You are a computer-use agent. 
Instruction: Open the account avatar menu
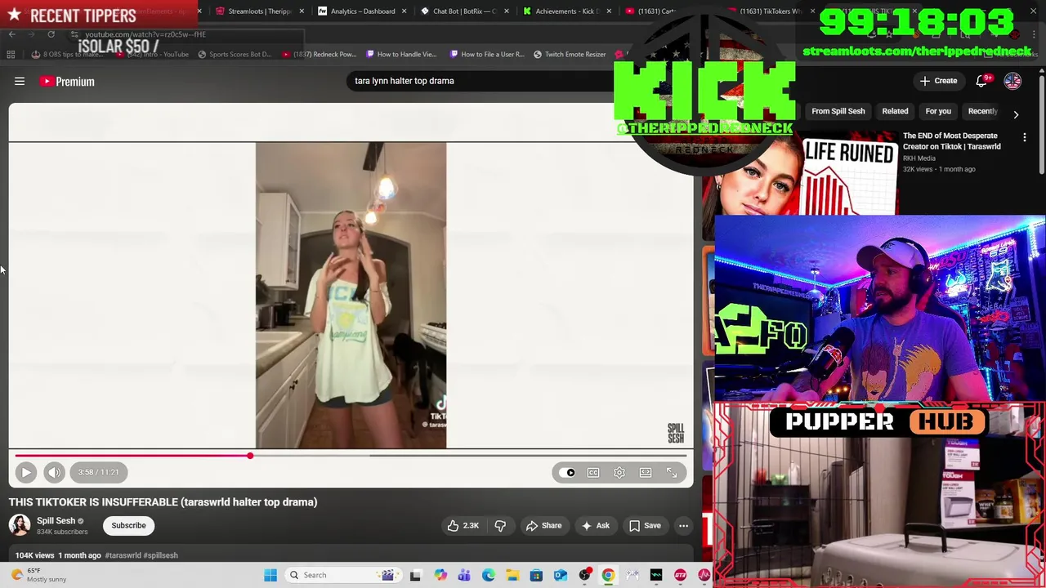click(x=1012, y=81)
